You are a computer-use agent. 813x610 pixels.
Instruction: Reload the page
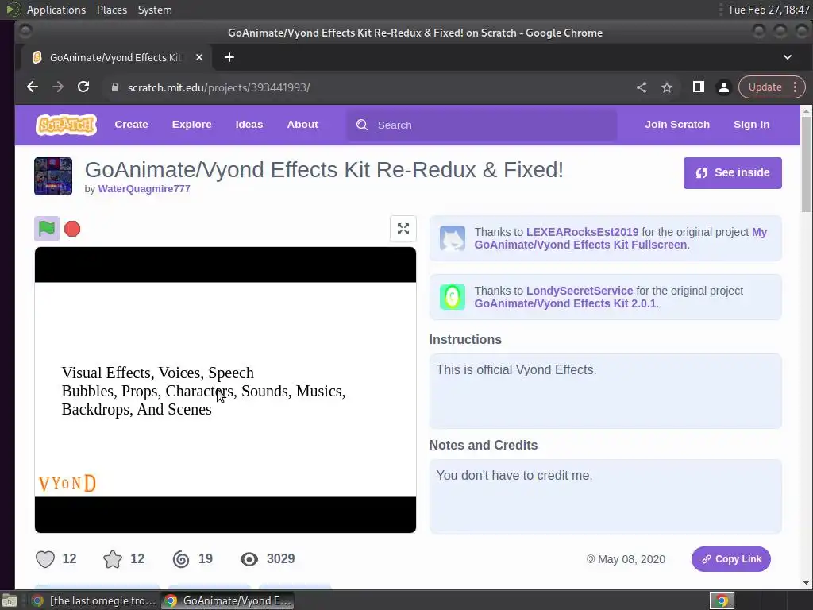(83, 87)
